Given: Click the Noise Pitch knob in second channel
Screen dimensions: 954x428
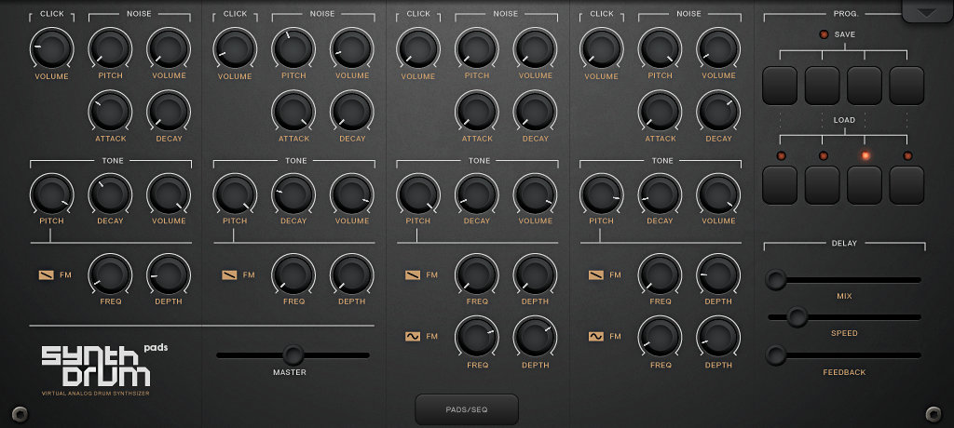Looking at the screenshot, I should click(293, 48).
